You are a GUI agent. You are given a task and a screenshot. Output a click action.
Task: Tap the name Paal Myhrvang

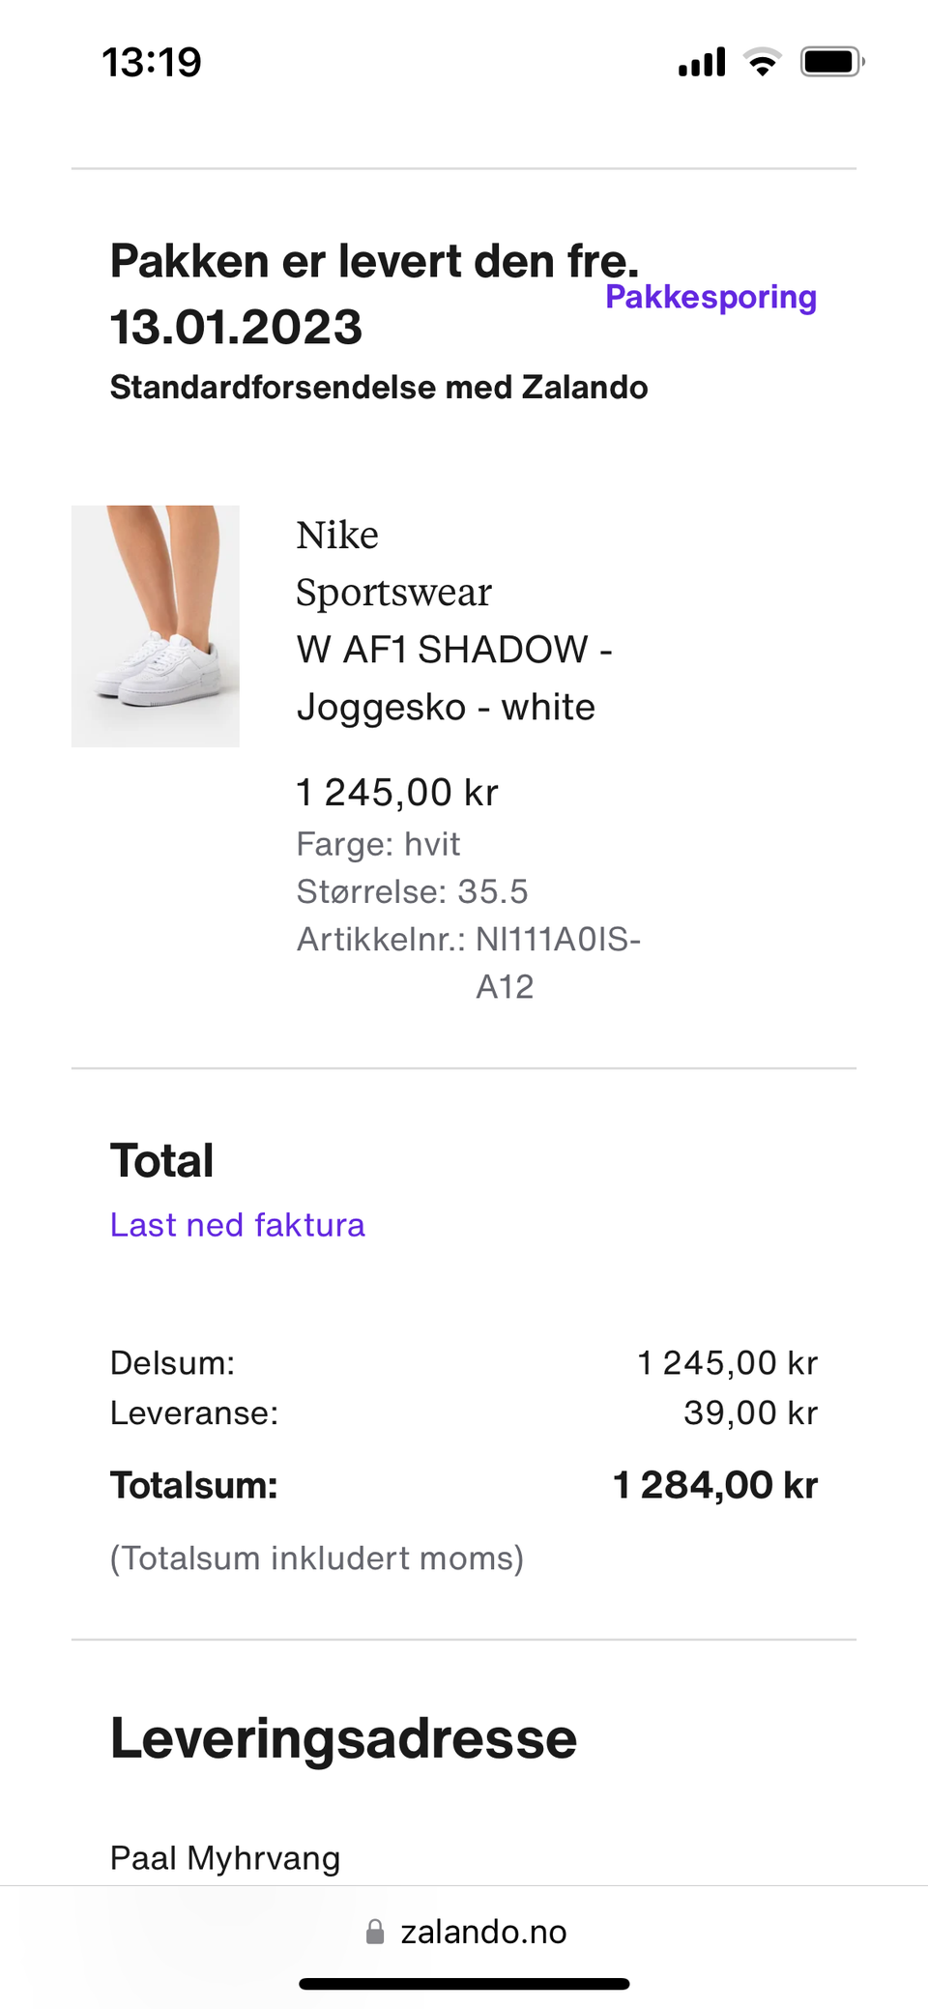(224, 1857)
